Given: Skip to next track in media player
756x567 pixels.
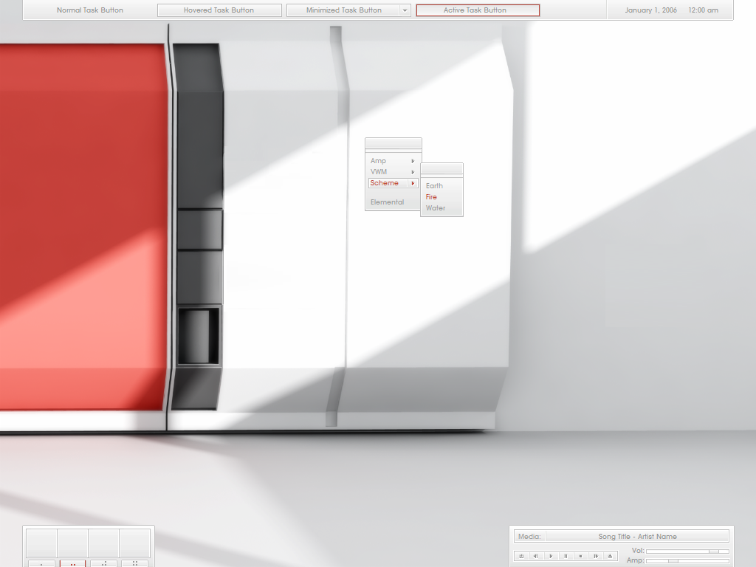Looking at the screenshot, I should [596, 556].
